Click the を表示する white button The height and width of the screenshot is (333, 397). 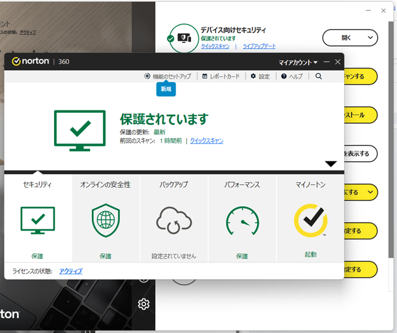pos(361,153)
